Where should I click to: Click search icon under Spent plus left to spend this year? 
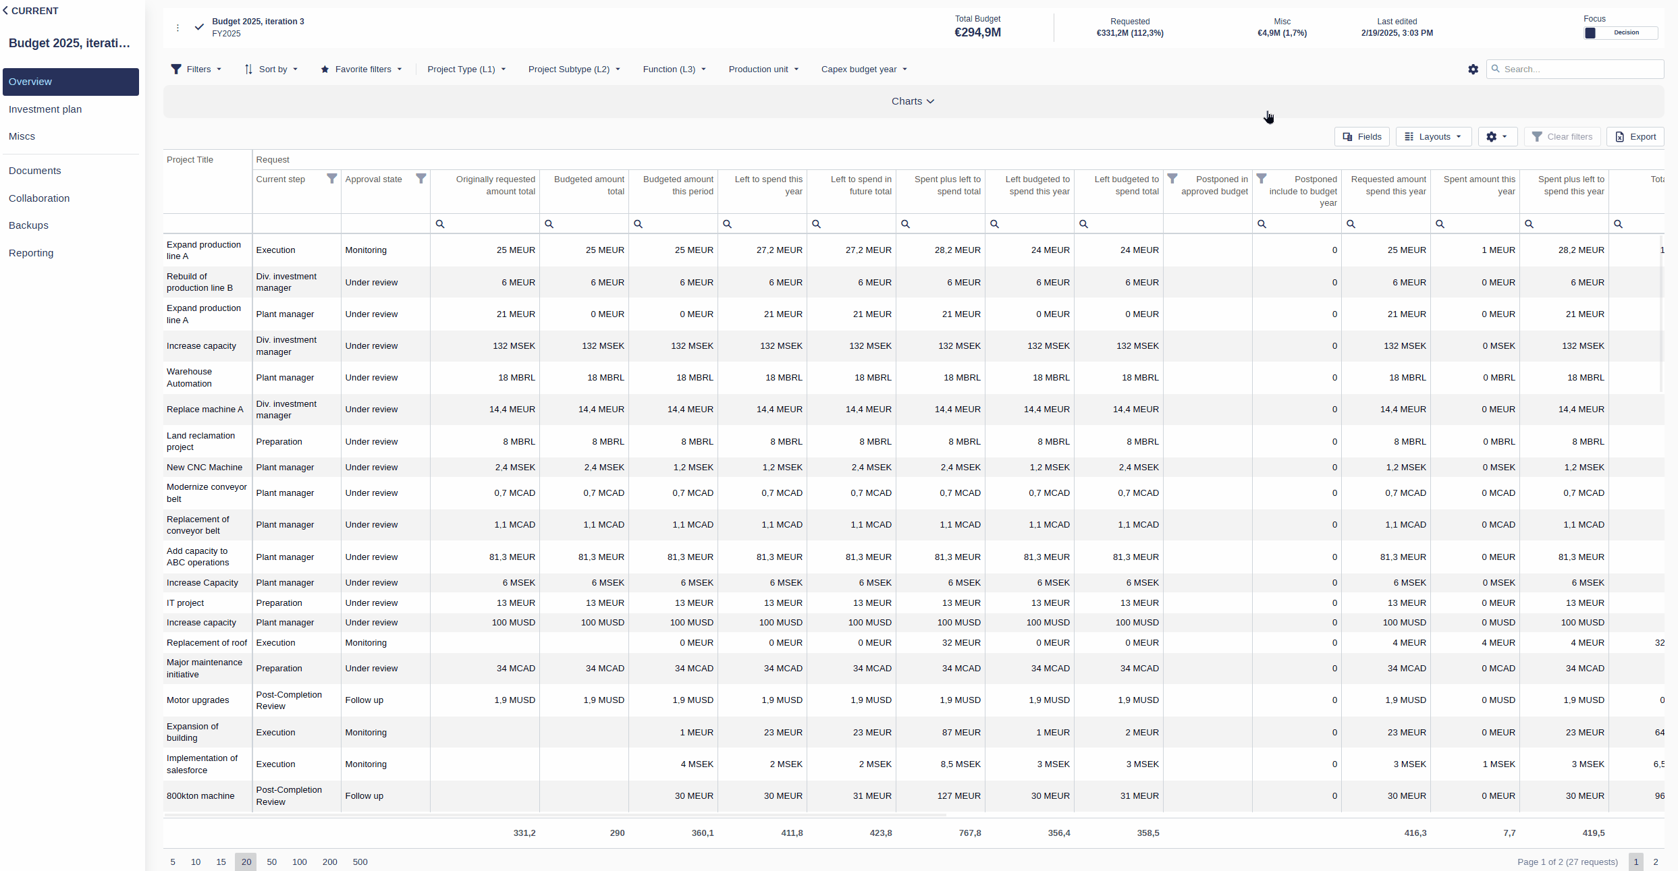point(1530,224)
